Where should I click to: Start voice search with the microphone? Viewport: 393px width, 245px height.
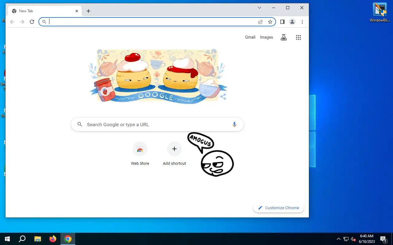coord(234,124)
